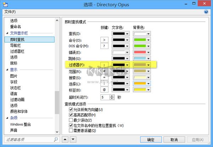Click the tree scrollbar up arrow
This screenshot has height=147, width=213.
57,21
